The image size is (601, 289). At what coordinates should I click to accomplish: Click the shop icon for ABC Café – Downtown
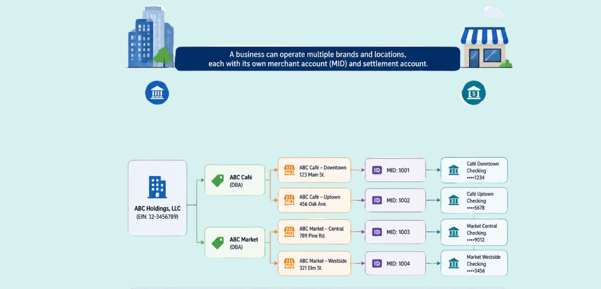289,170
